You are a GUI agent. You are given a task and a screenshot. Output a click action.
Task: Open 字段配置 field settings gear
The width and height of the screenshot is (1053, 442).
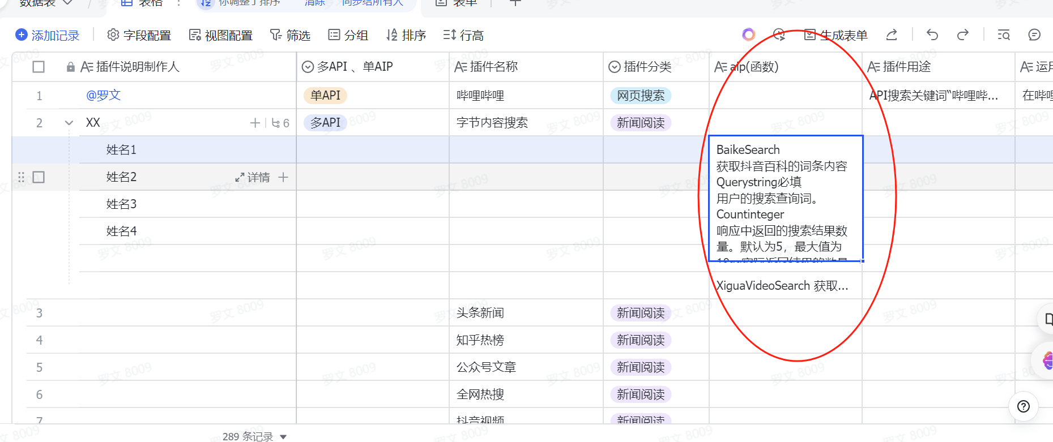113,35
